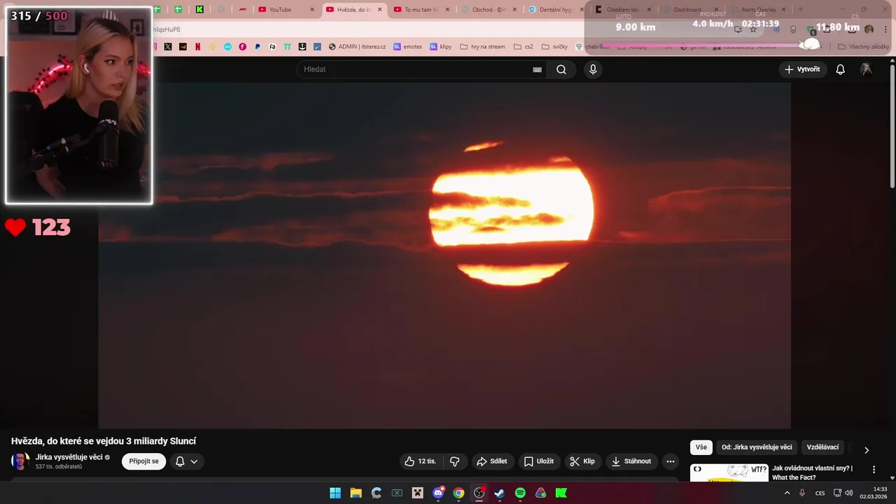Open Steam from the taskbar
896x504 pixels.
click(x=500, y=493)
